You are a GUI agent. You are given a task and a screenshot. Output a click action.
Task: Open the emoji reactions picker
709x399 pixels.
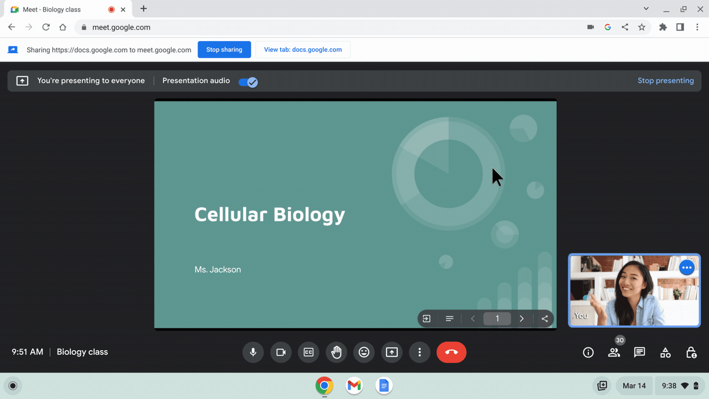coord(364,352)
